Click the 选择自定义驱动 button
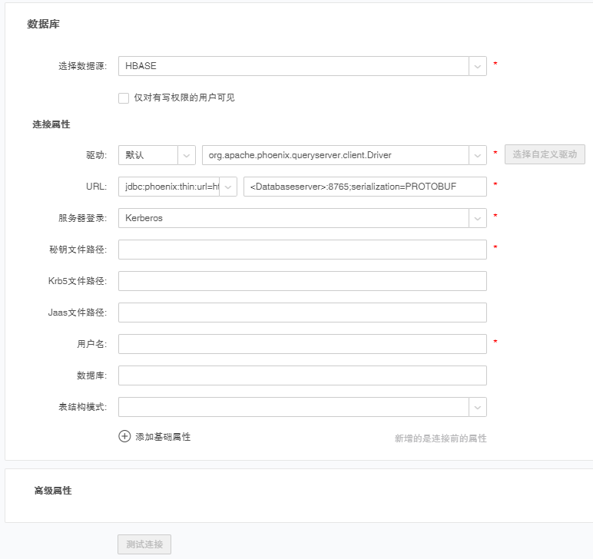This screenshot has width=593, height=559. coord(545,154)
